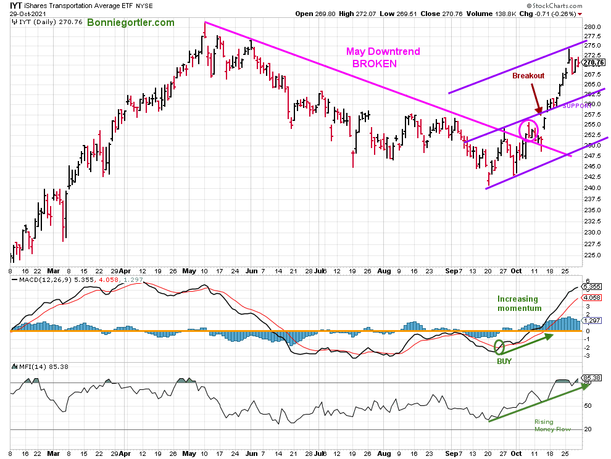Click the red signal value tag 4.058
Viewport: 611px width, 459px height.
[591, 298]
